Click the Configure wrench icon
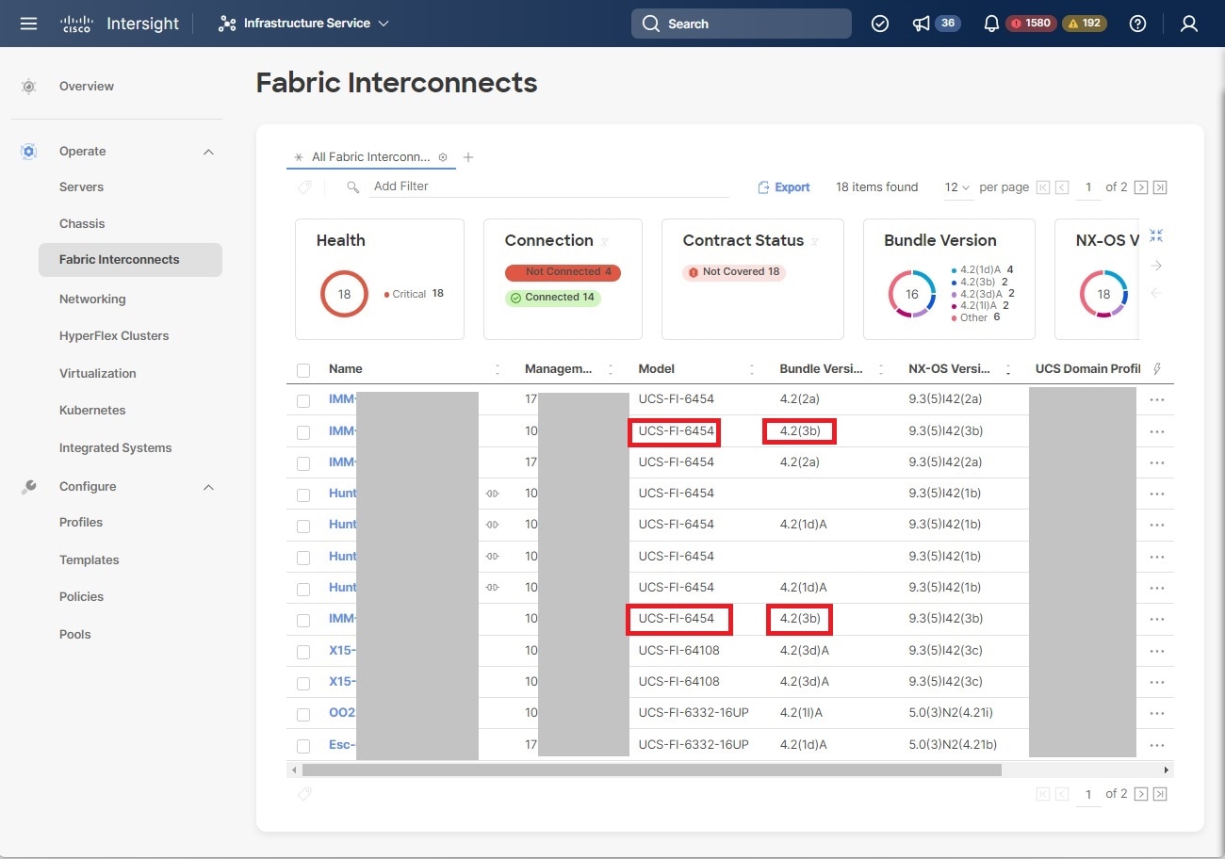Screen dimensions: 1225x859 29,487
